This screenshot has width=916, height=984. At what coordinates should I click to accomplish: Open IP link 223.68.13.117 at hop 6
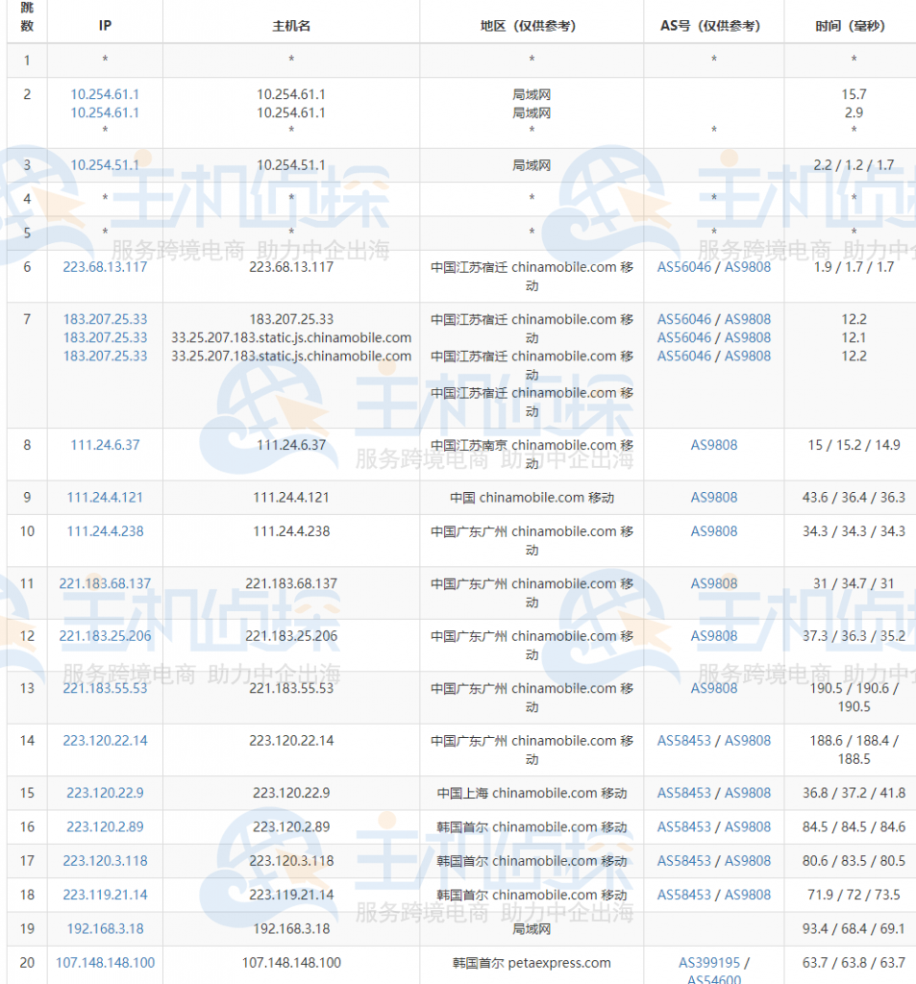click(x=104, y=267)
